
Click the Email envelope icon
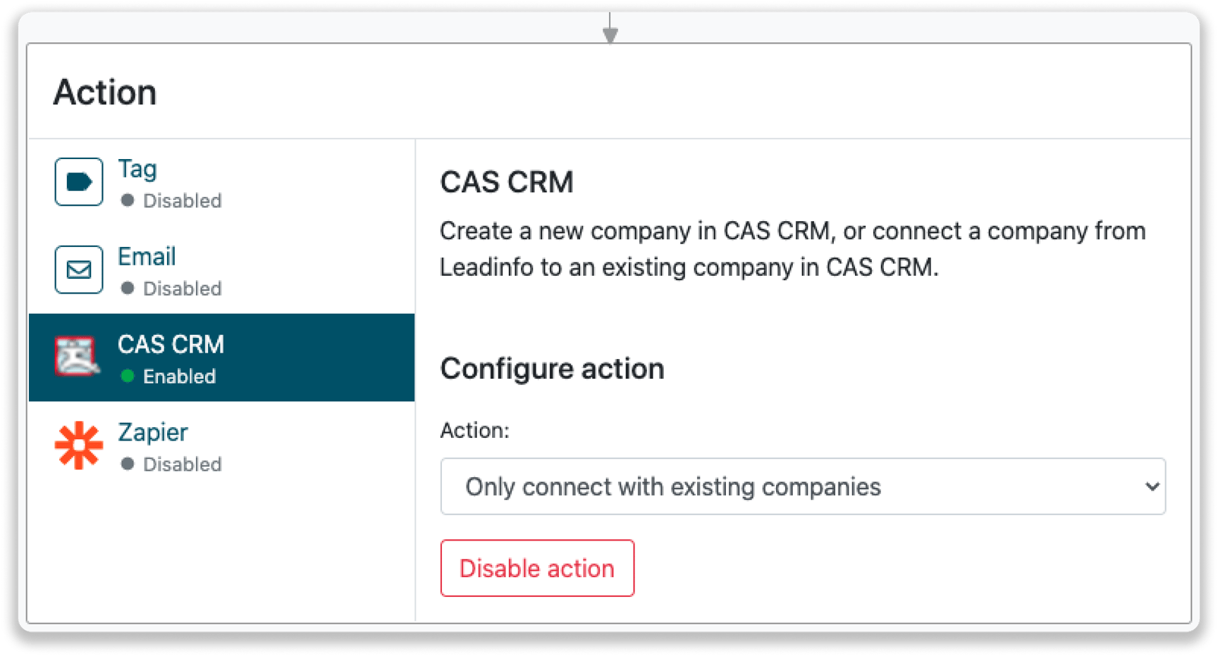point(78,270)
